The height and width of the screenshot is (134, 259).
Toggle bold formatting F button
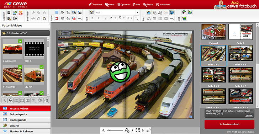pyautogui.click(x=92, y=18)
